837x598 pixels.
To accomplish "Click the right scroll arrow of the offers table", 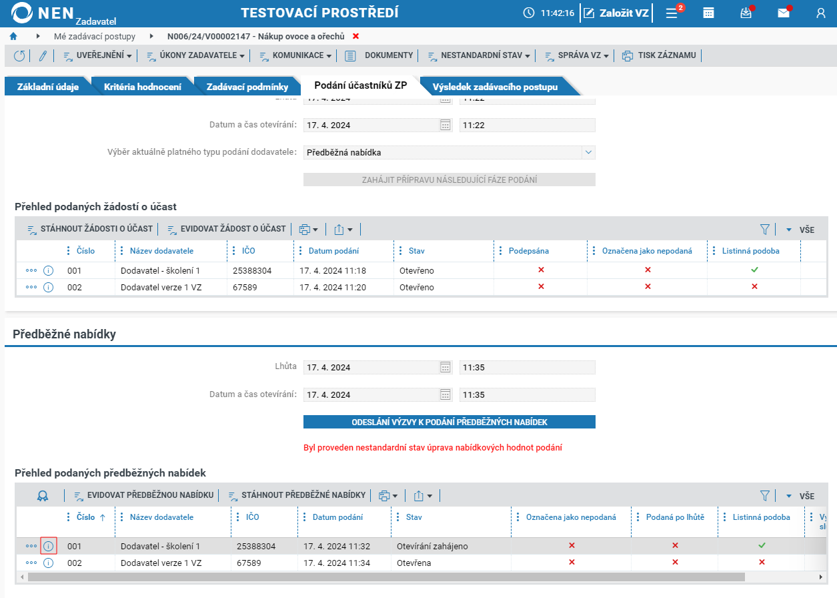I will point(821,577).
